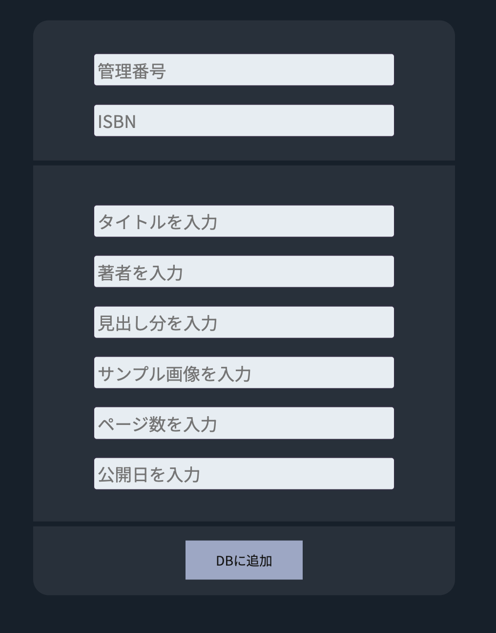Click the publication date entry box
This screenshot has width=496, height=633.
coord(244,473)
